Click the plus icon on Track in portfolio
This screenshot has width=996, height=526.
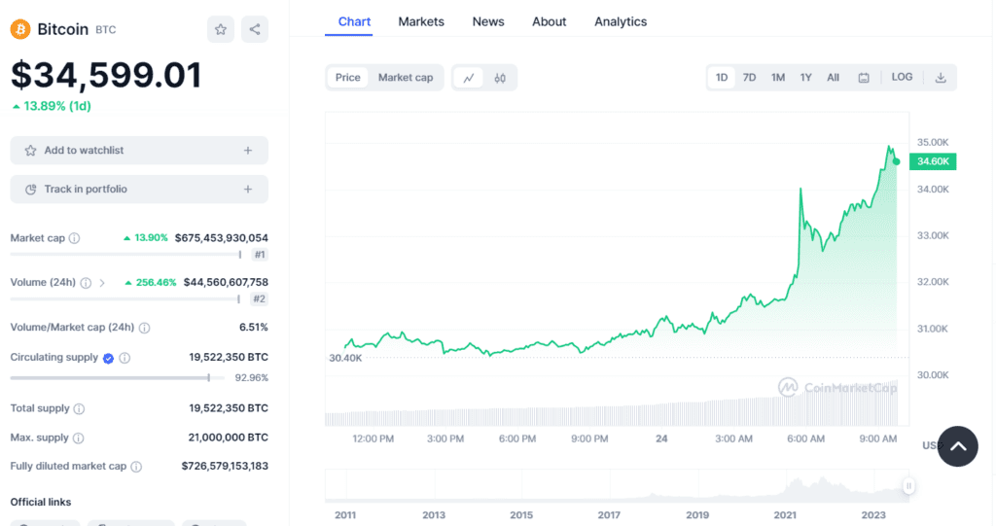coord(248,190)
